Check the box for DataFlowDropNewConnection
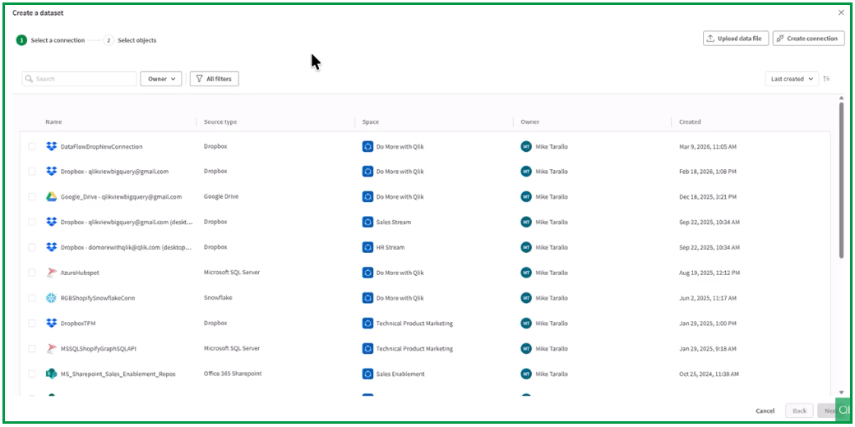The image size is (855, 427). (32, 147)
